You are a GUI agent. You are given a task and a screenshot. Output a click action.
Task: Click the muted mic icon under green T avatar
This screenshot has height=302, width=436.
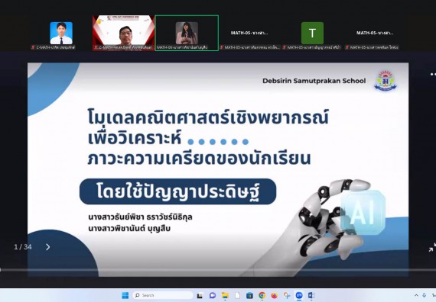click(x=285, y=47)
